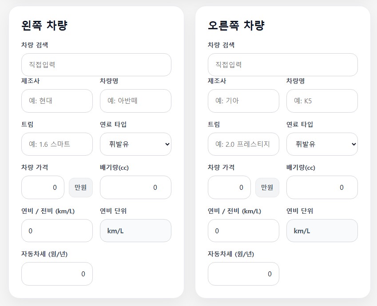The image size is (377, 306).
Task: Click right vehicle 자동차세 input field
Action: [x=243, y=274]
